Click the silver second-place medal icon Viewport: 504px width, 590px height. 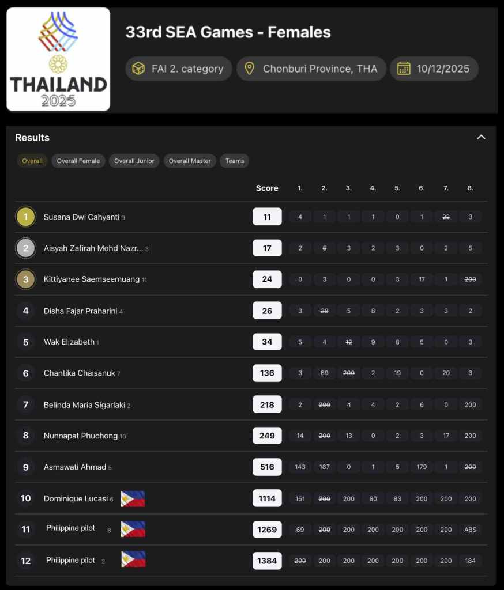tap(25, 248)
